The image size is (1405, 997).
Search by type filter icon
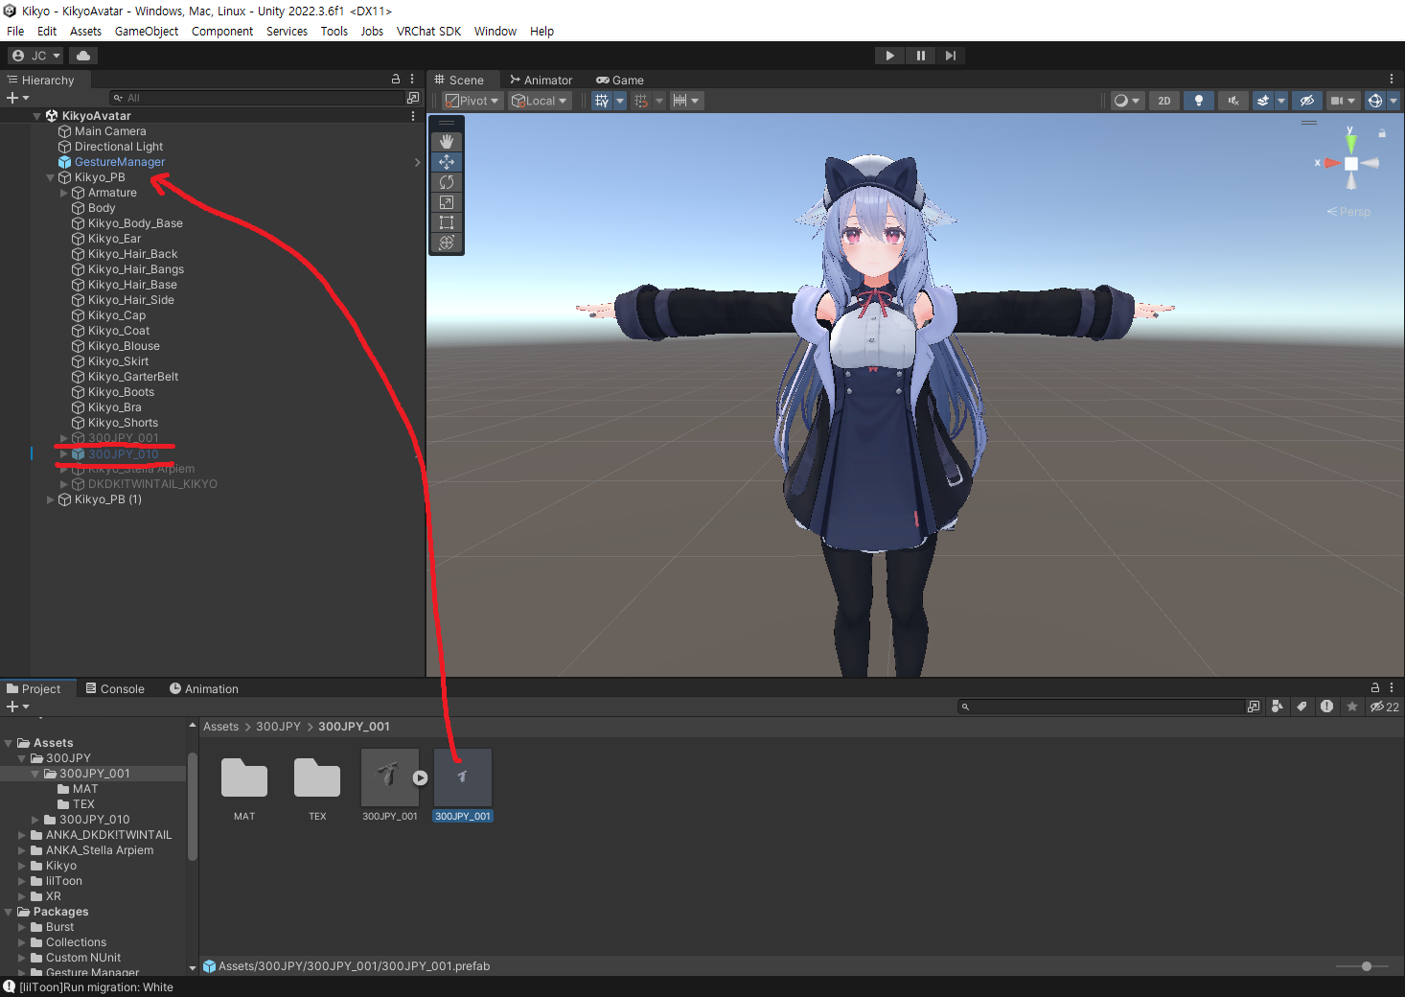(x=1278, y=707)
